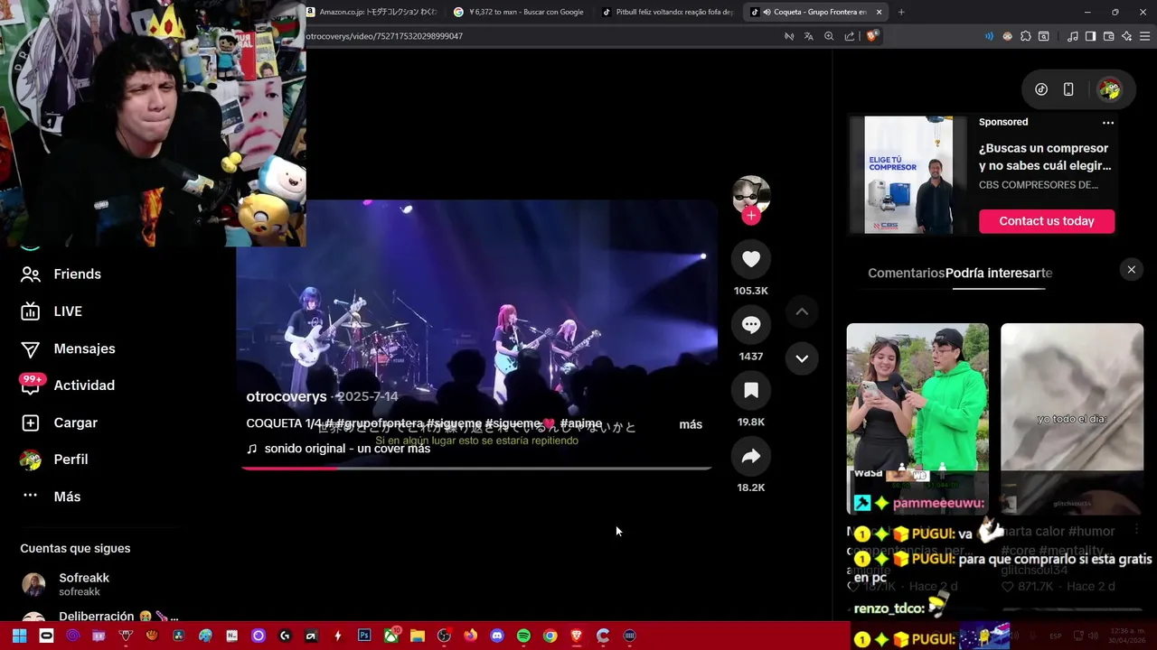Click otrocoverys username on video
This screenshot has height=650, width=1157.
[x=287, y=396]
